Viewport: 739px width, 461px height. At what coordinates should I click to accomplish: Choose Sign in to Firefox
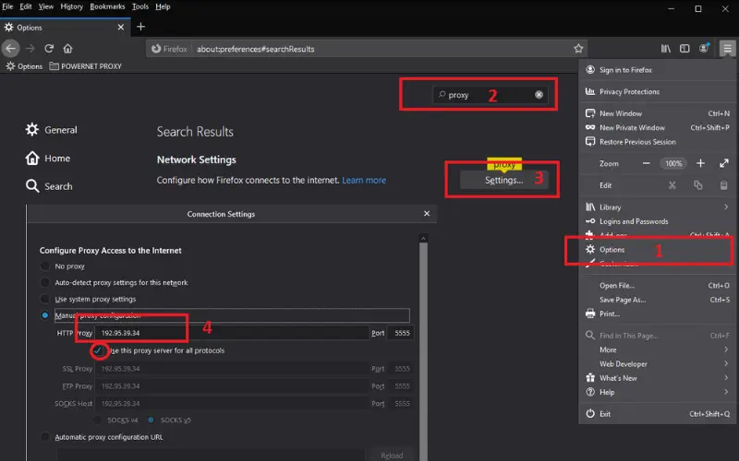[x=657, y=70]
